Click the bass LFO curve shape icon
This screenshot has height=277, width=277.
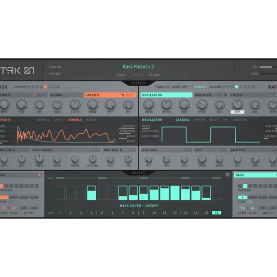223,150
